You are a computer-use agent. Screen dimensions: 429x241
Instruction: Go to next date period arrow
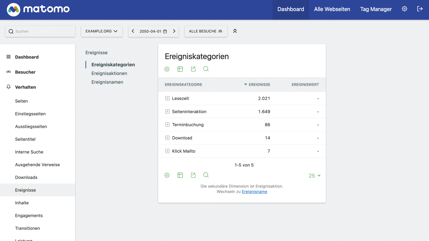point(174,31)
